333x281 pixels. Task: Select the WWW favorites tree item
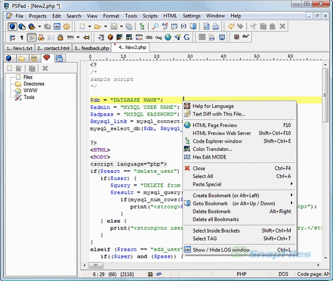pyautogui.click(x=30, y=90)
